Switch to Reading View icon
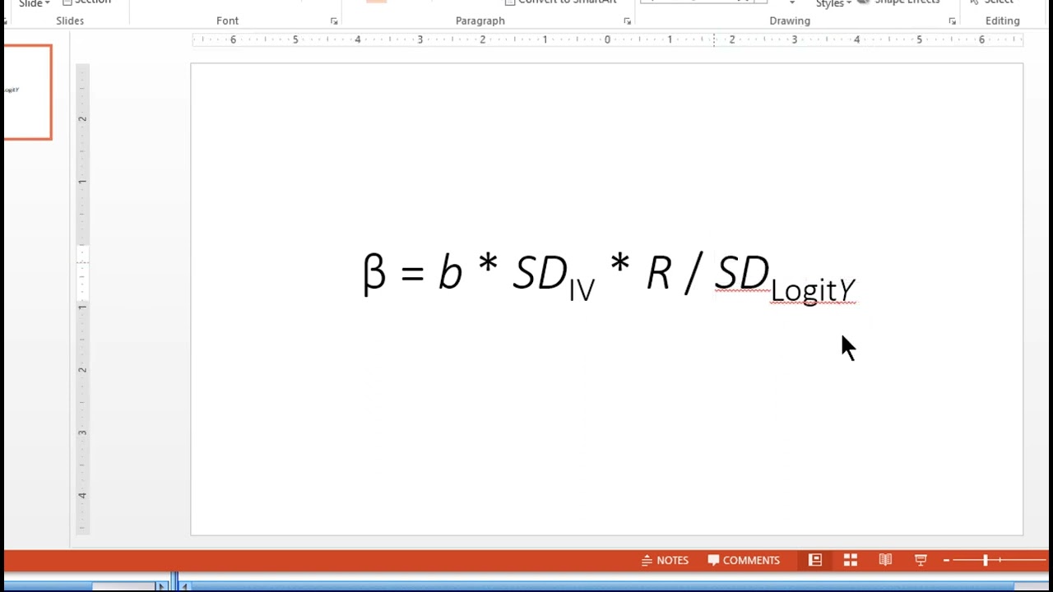The height and width of the screenshot is (592, 1053). [x=885, y=560]
